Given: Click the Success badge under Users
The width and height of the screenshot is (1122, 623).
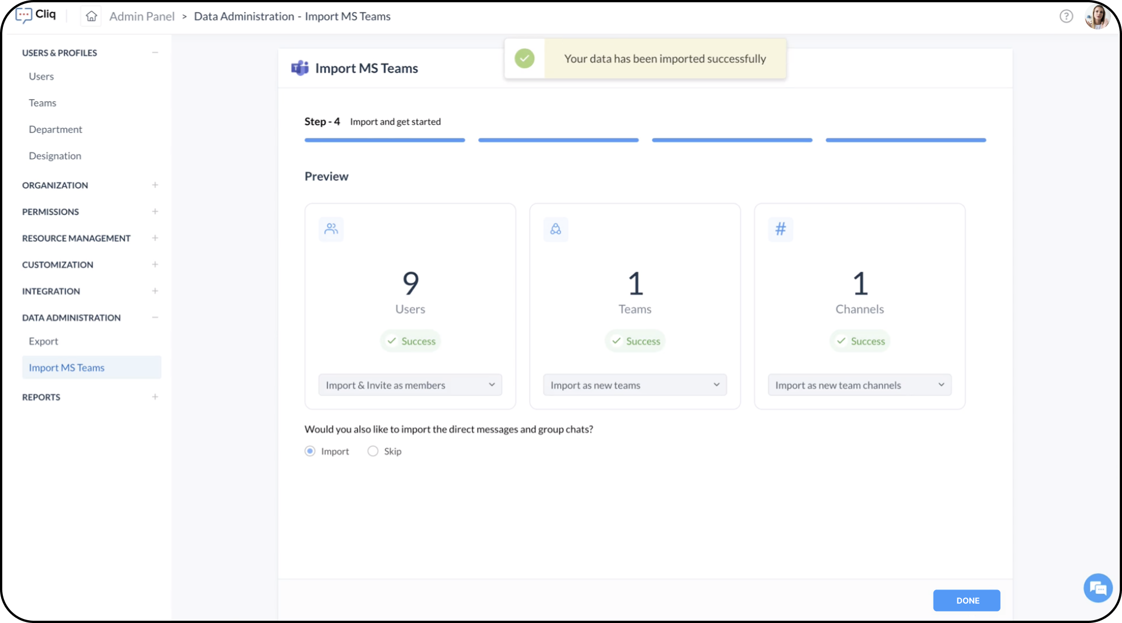Looking at the screenshot, I should (411, 341).
